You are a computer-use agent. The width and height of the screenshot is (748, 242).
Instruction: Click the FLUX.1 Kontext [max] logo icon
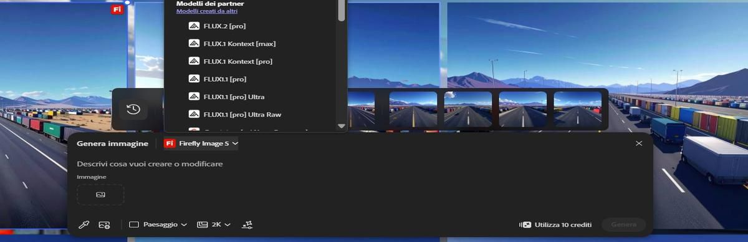click(x=193, y=44)
